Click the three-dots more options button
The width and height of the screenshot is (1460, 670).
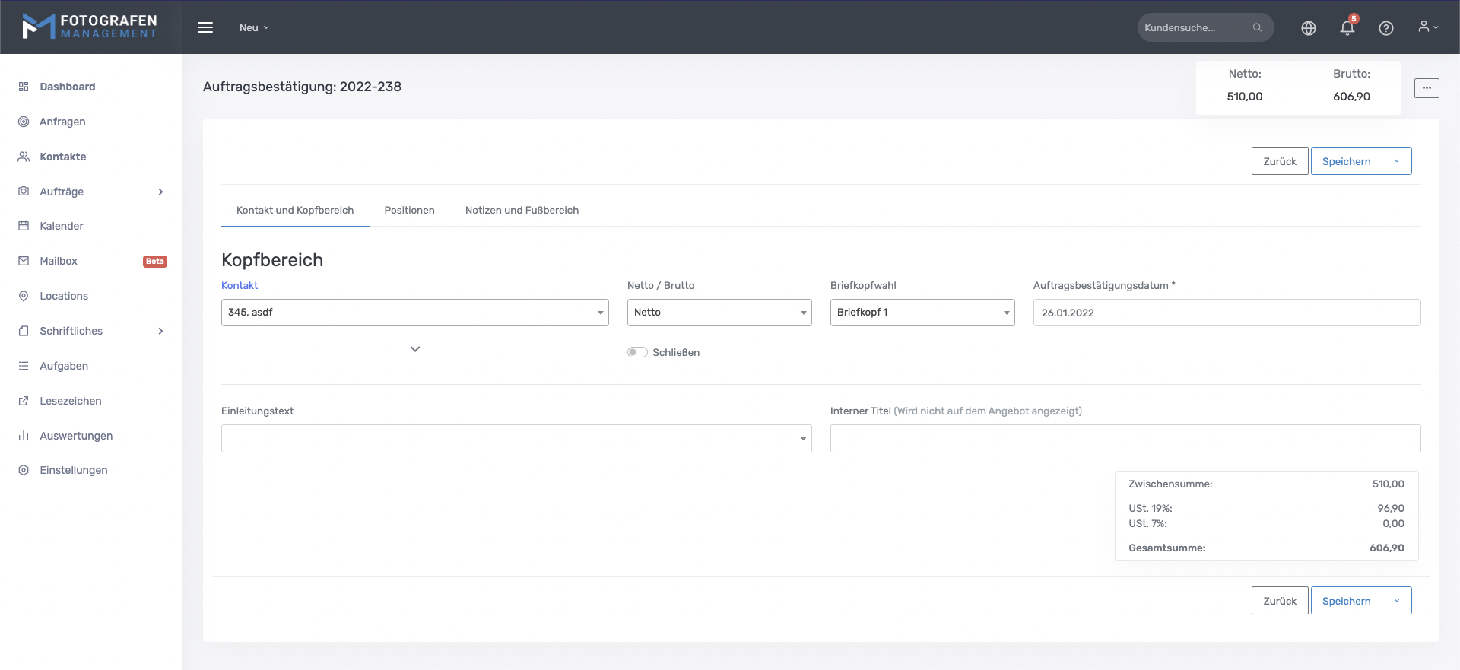click(x=1426, y=88)
